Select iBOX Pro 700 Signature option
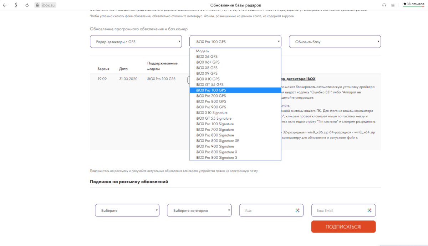Screen dimensions: 428x246 point(235,130)
